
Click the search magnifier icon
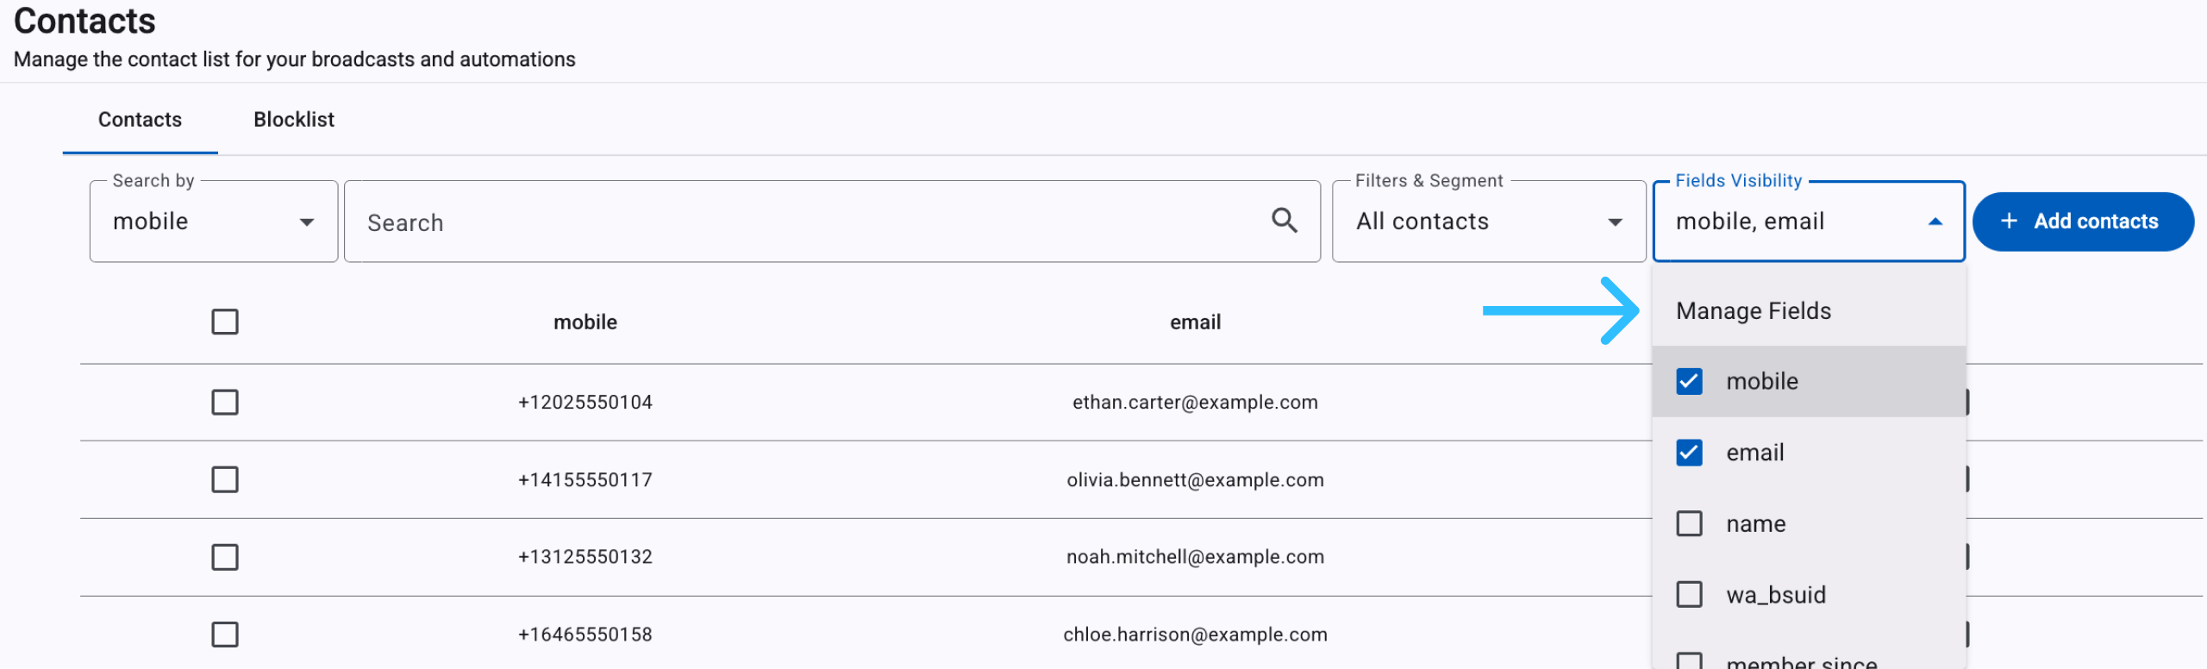click(1284, 221)
